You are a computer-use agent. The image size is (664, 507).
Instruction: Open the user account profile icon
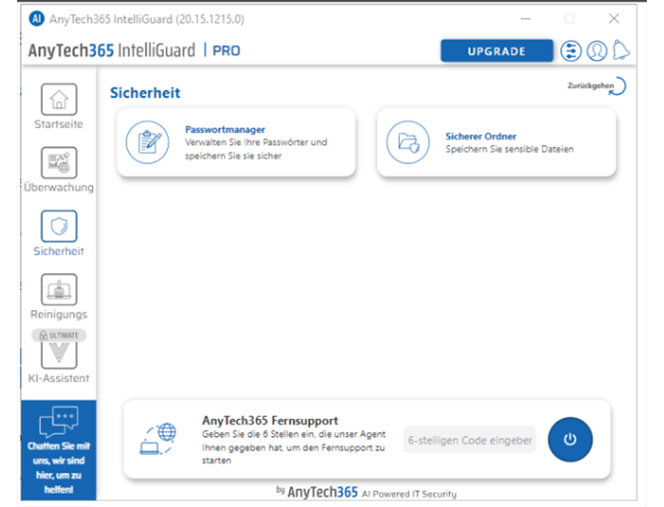597,51
